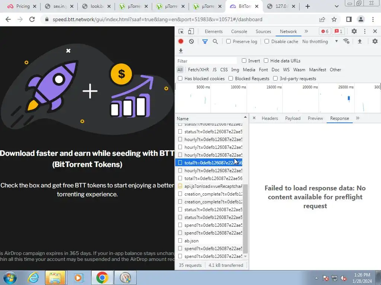Open the DevTools three-dot menu
This screenshot has width=381, height=285.
click(365, 31)
